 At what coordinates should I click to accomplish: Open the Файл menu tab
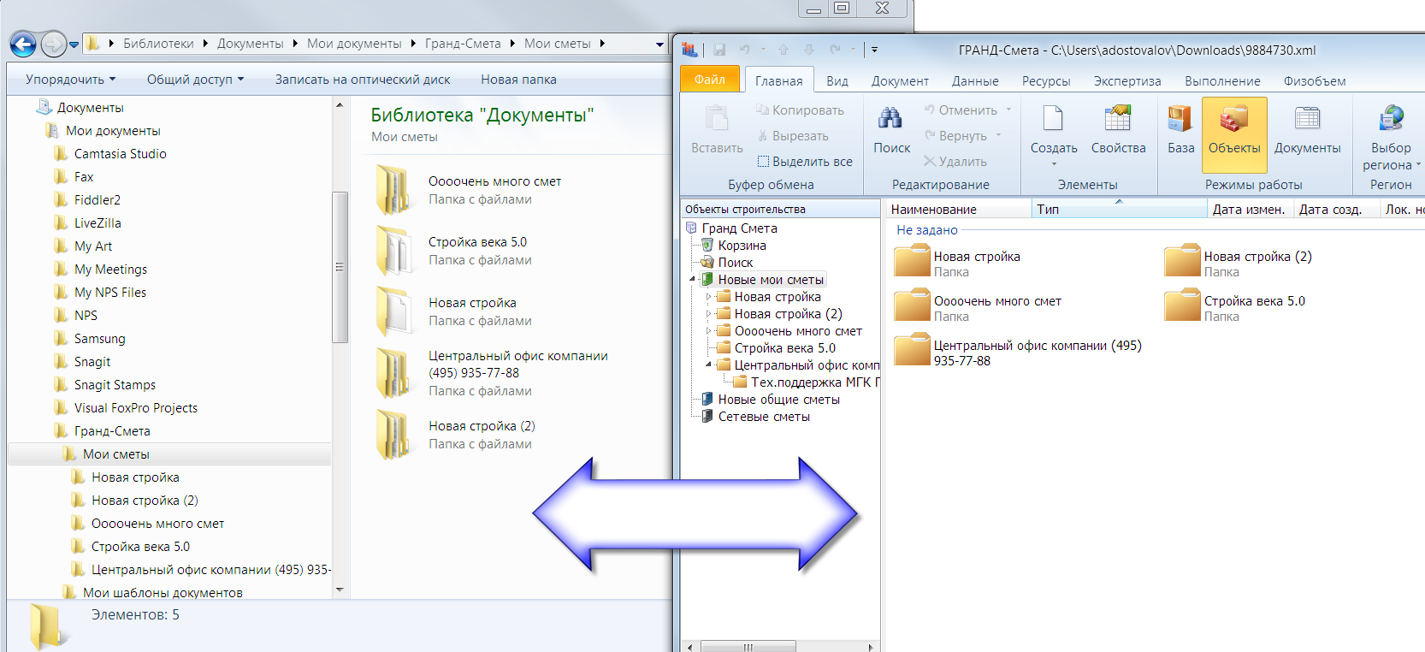710,80
